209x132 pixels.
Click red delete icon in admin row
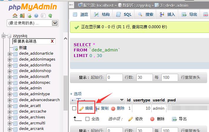[x=113, y=109]
